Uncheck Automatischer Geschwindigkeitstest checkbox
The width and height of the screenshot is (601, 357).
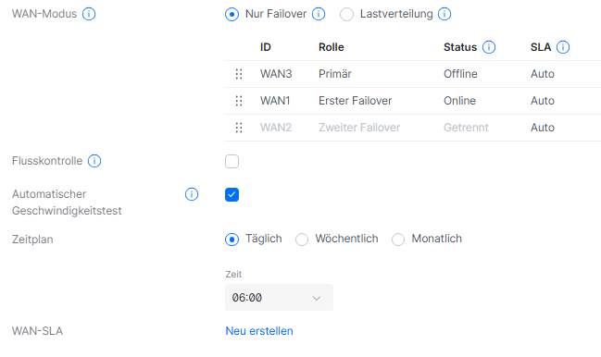[232, 195]
